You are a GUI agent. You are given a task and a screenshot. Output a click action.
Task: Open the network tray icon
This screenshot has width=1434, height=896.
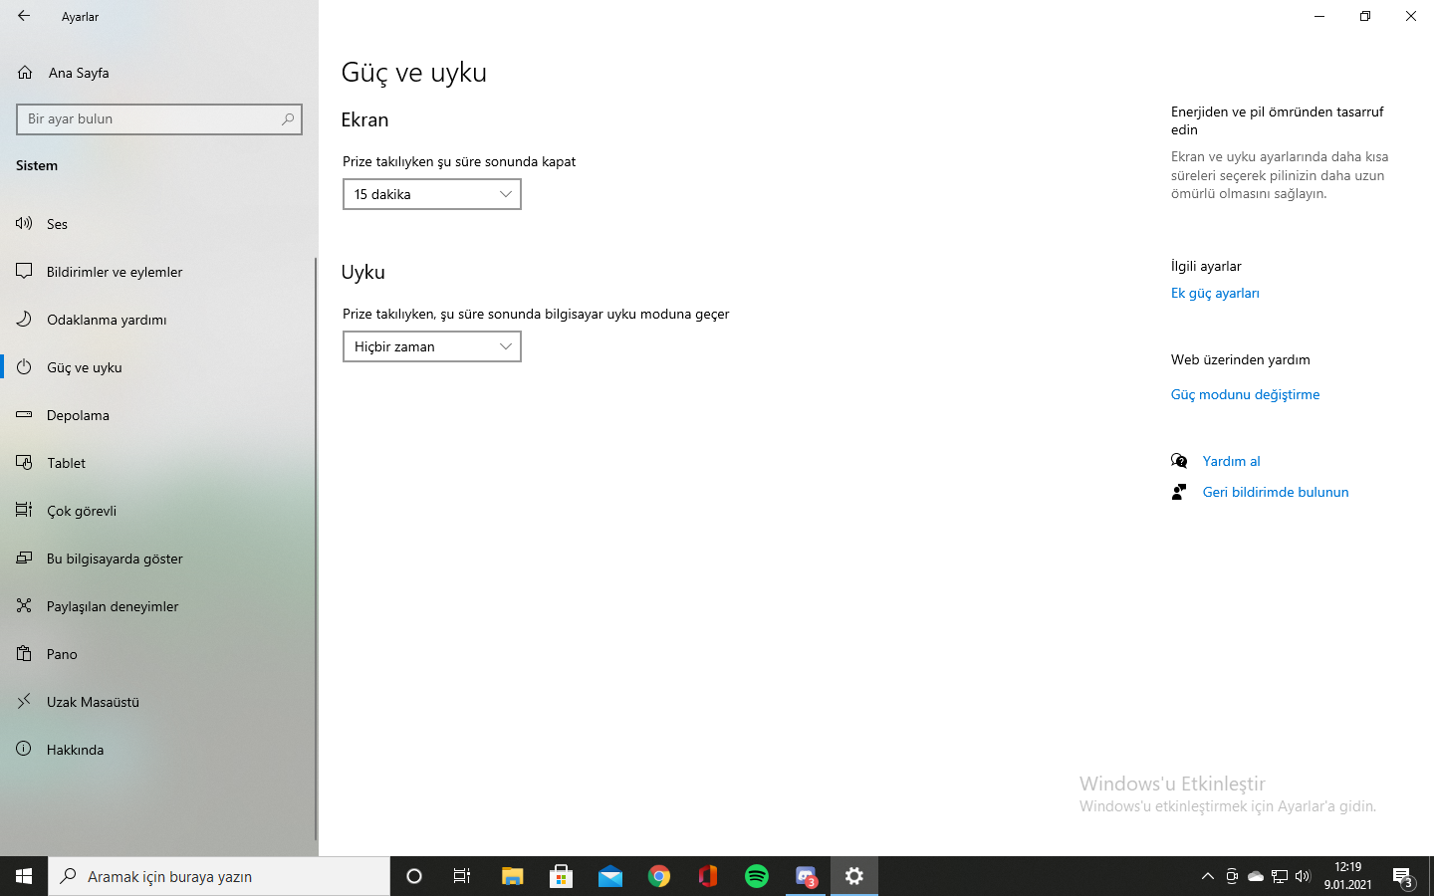1280,876
